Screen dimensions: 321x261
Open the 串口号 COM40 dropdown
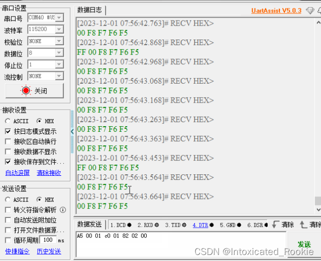[x=59, y=18]
